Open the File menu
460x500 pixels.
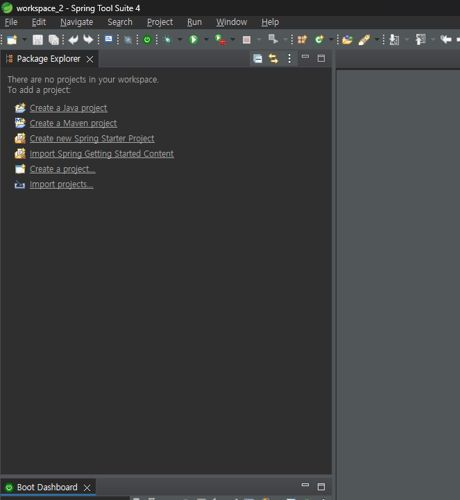11,22
